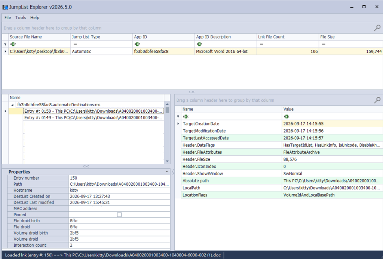Select Entry #: 0150 in the tree
The width and height of the screenshot is (383, 259).
click(94, 111)
